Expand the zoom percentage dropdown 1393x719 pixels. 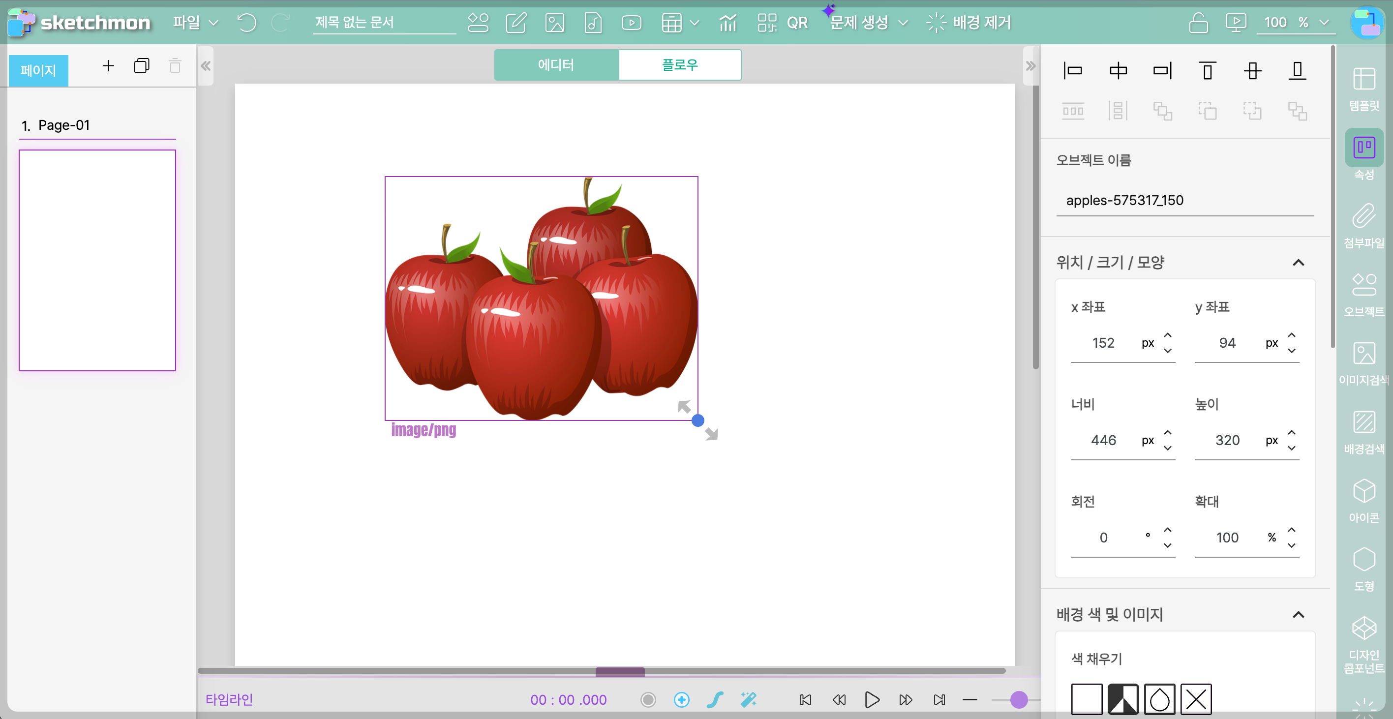pyautogui.click(x=1324, y=23)
